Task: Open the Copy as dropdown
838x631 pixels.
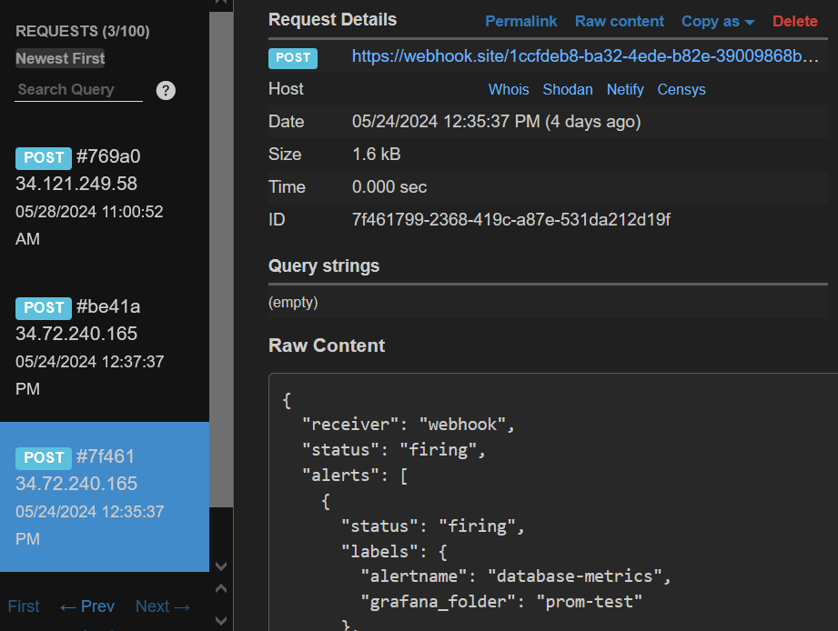Action: [718, 21]
